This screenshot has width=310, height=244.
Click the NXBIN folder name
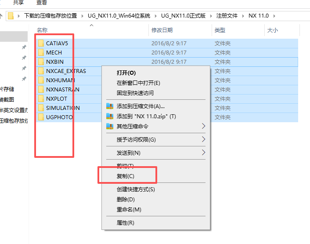click(x=55, y=62)
